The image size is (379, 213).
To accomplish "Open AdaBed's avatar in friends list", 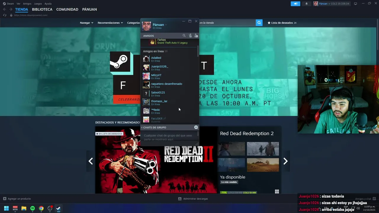I will (x=146, y=59).
